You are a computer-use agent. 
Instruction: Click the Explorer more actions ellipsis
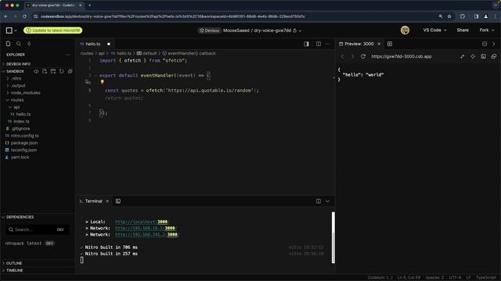pyautogui.click(x=68, y=55)
